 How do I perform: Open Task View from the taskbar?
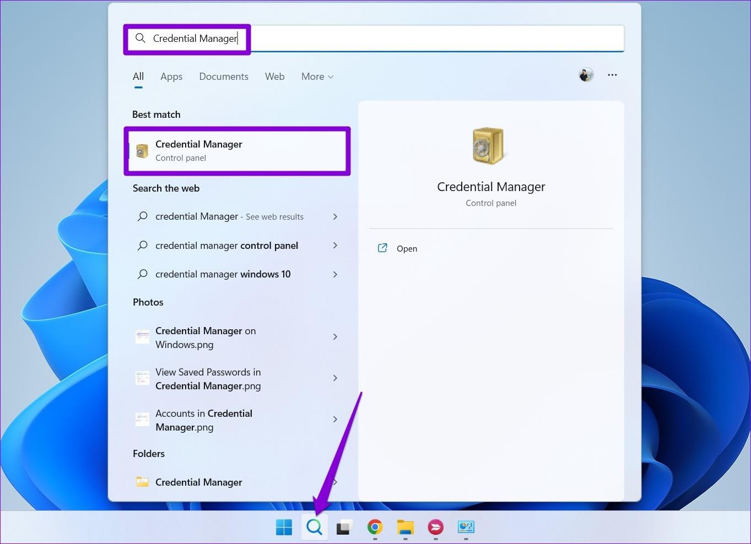[344, 527]
